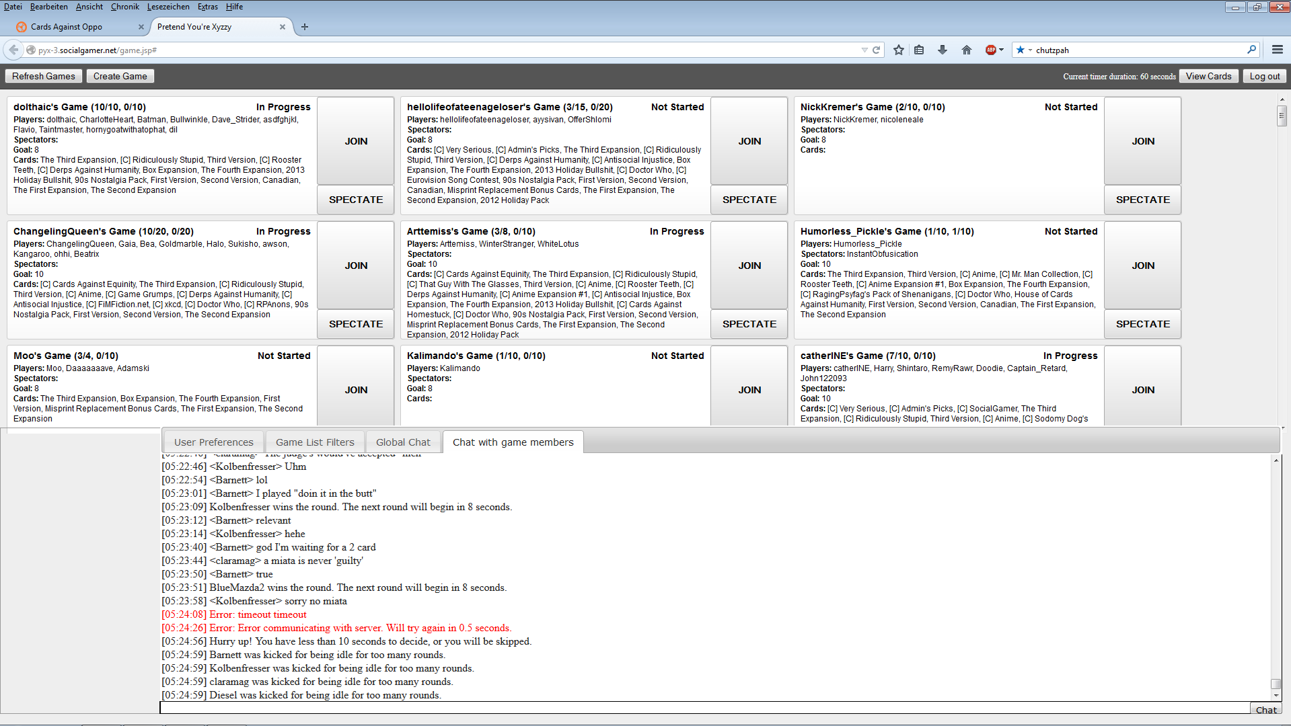
Task: Open the bookmarks list icon
Action: (919, 50)
